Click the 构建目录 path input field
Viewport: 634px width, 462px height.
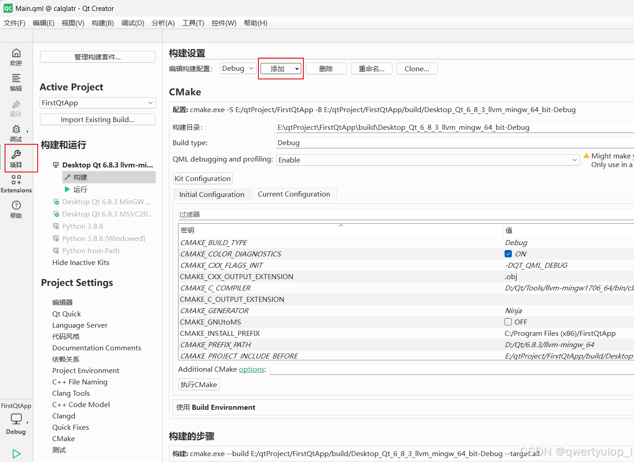click(455, 127)
